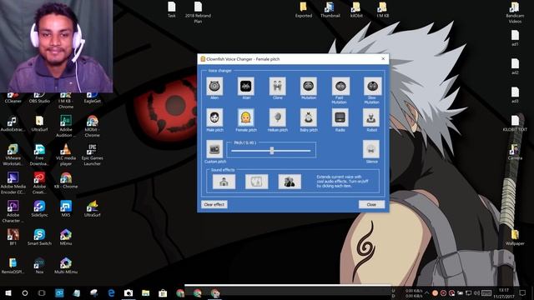
Task: Open Cortana search from taskbar
Action: click(x=25, y=292)
